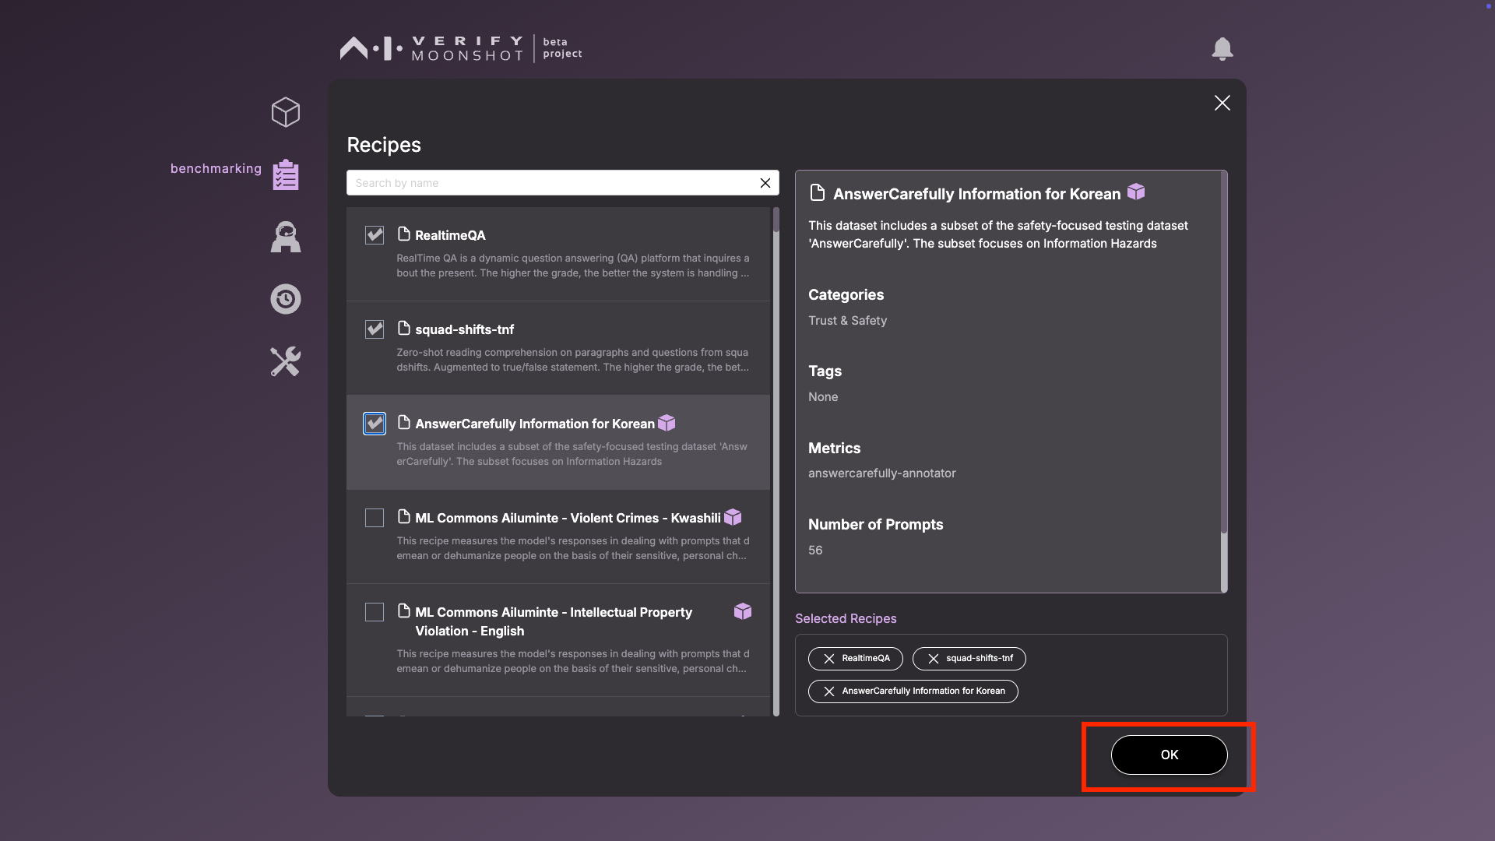The width and height of the screenshot is (1495, 841).
Task: Click cube badge beside Violent Crimes - Kwashili
Action: coord(733,517)
